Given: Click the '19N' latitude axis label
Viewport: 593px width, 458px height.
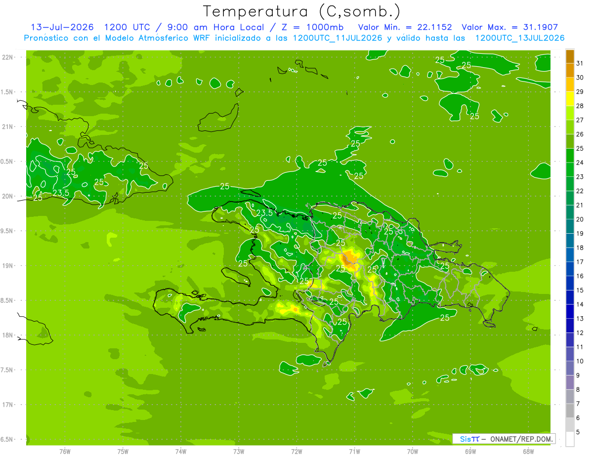Looking at the screenshot, I should pyautogui.click(x=8, y=266).
